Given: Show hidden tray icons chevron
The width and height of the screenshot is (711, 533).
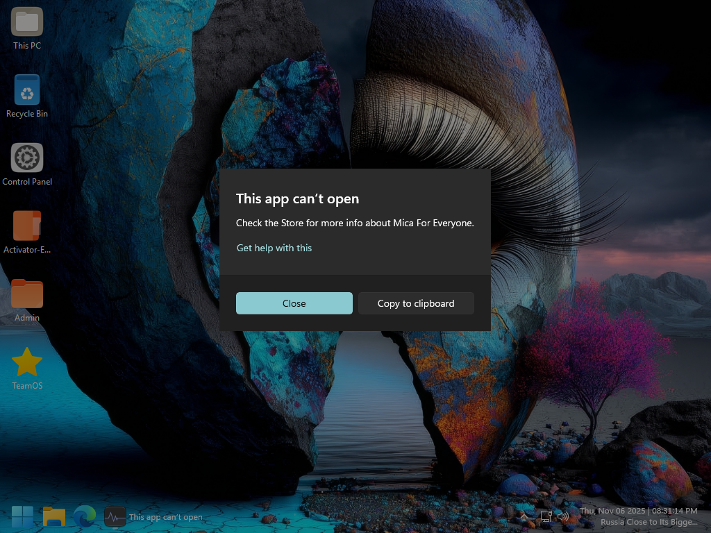Looking at the screenshot, I should [524, 516].
